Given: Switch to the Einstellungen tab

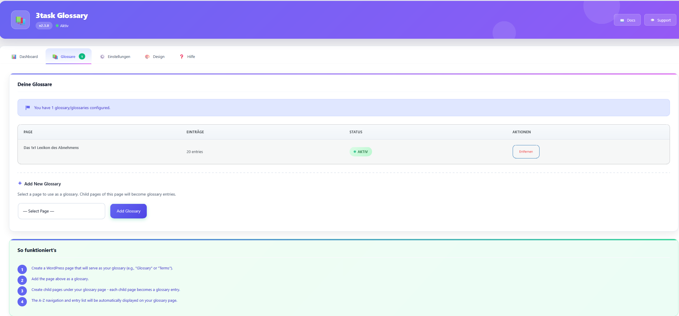Looking at the screenshot, I should click(x=119, y=57).
